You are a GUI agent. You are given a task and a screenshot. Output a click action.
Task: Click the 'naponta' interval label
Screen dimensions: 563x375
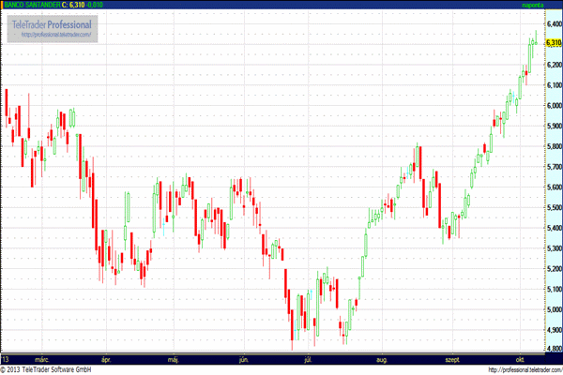[x=534, y=5]
